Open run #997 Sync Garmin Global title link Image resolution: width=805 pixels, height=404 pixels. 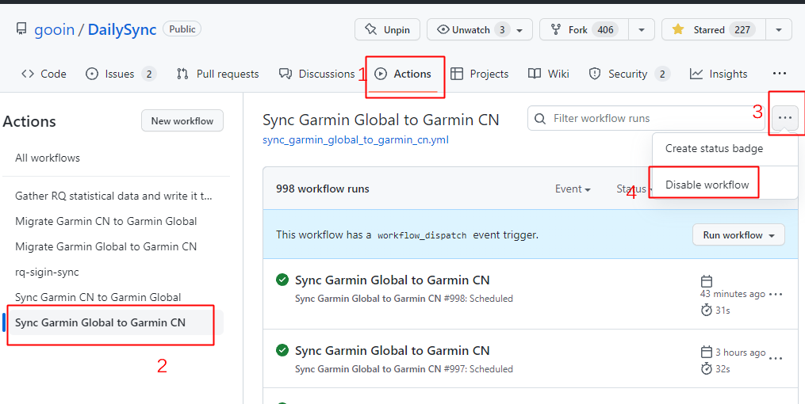pyautogui.click(x=393, y=351)
